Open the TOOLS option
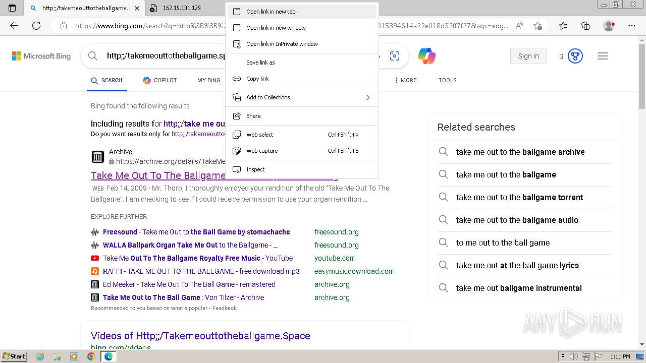This screenshot has width=646, height=363. click(x=447, y=80)
